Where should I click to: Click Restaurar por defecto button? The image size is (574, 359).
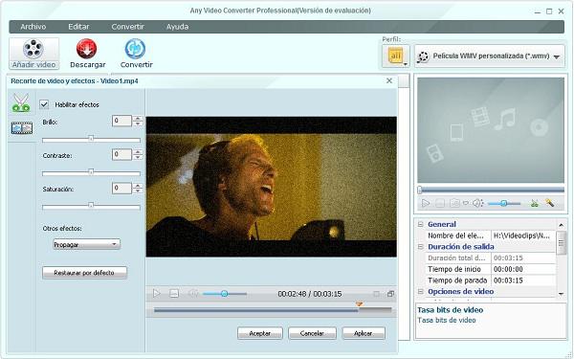pos(84,273)
